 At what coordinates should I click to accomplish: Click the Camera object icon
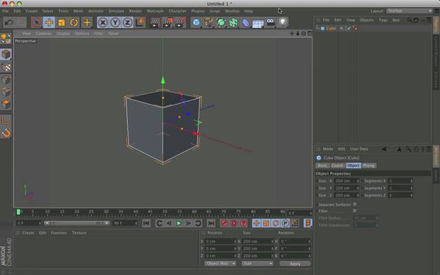click(x=270, y=23)
